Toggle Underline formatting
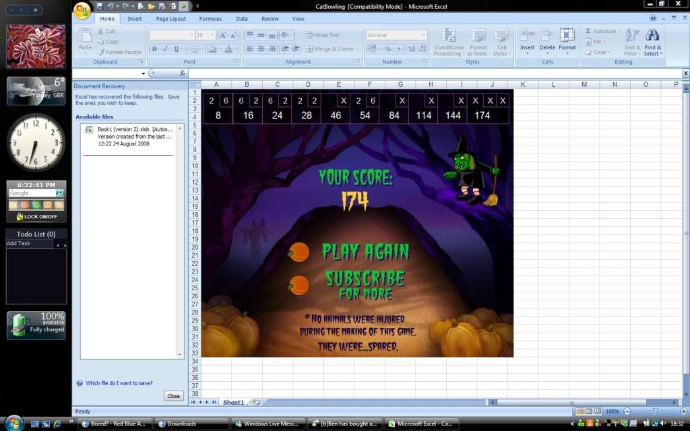Viewport: 690px width, 431px height. 177,48
